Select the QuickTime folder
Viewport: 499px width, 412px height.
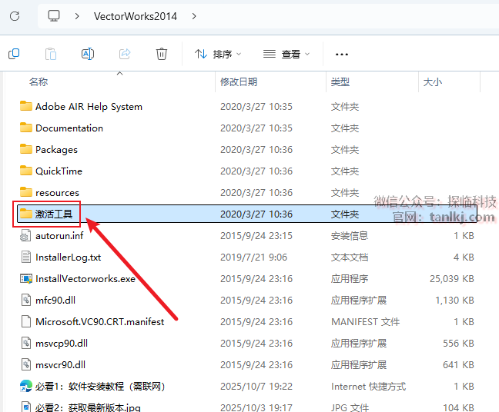click(x=59, y=171)
